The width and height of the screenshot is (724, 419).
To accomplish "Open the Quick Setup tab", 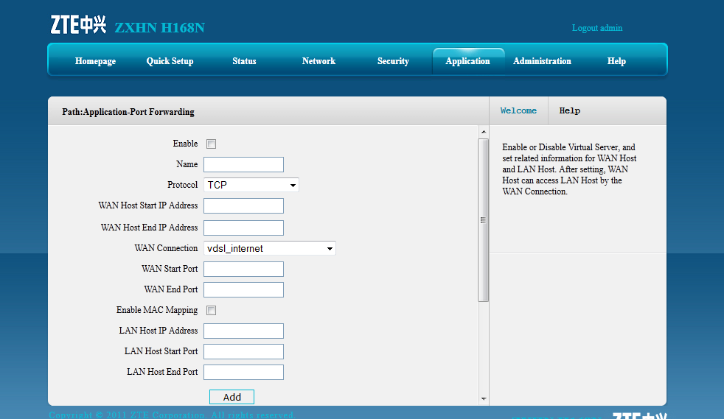I will tap(170, 61).
